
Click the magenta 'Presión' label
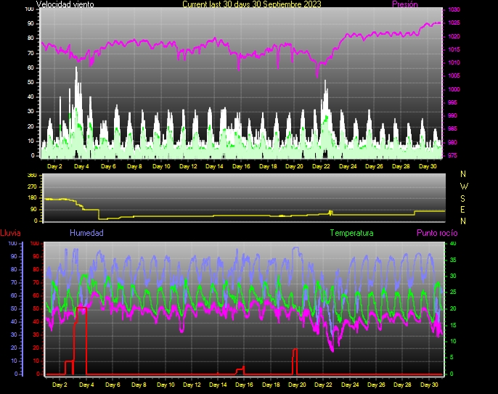coord(405,4)
